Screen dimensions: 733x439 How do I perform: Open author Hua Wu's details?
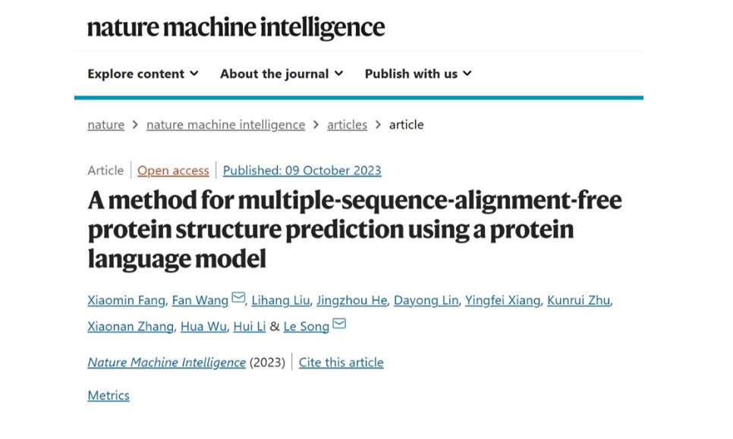(x=203, y=326)
